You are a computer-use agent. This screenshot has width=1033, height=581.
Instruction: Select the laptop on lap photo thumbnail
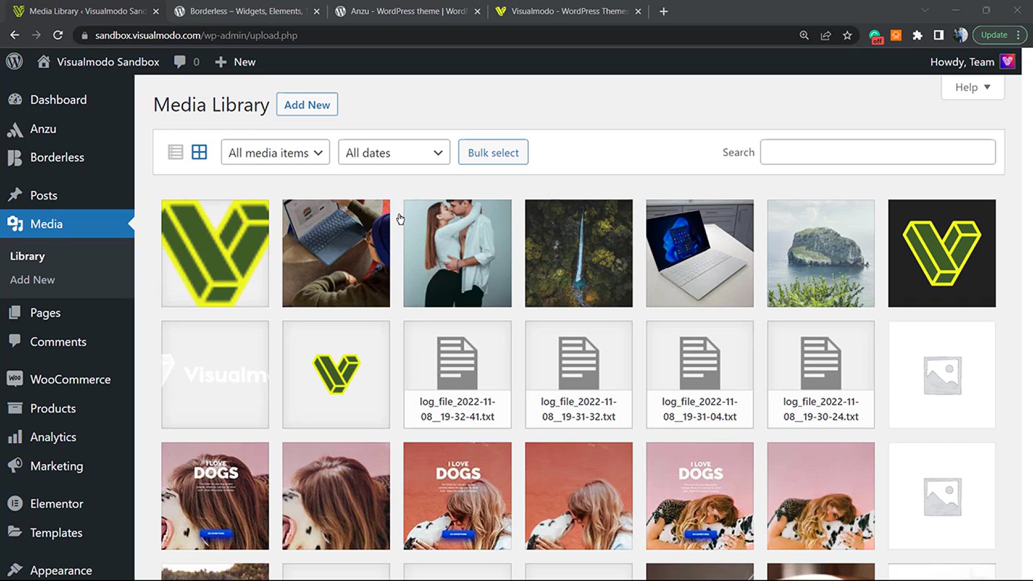click(336, 253)
